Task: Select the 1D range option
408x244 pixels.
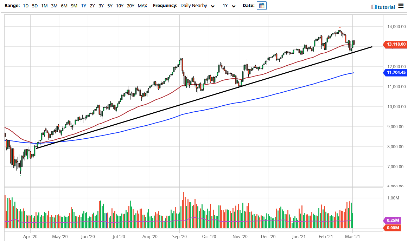Action: [x=25, y=6]
